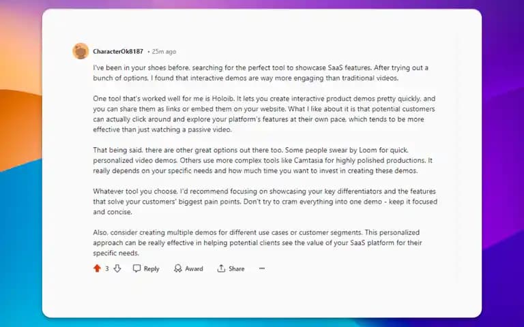Screen dimensions: 524x327
Task: Click the 25m ago timestamp
Action: 164,52
